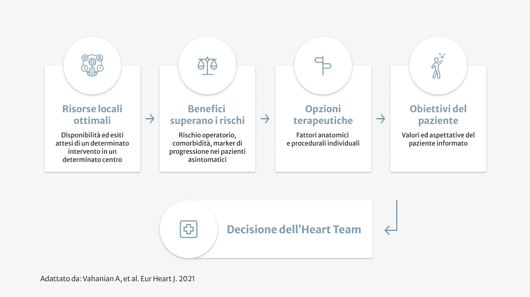Select the Risorse locali ottimali heading
The image size is (530, 297).
(x=92, y=115)
